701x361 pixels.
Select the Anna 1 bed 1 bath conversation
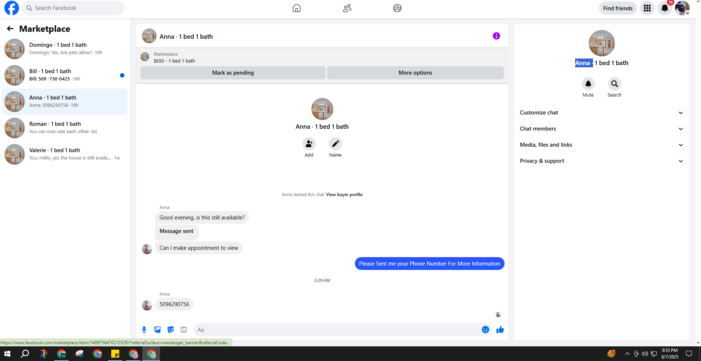pyautogui.click(x=64, y=102)
